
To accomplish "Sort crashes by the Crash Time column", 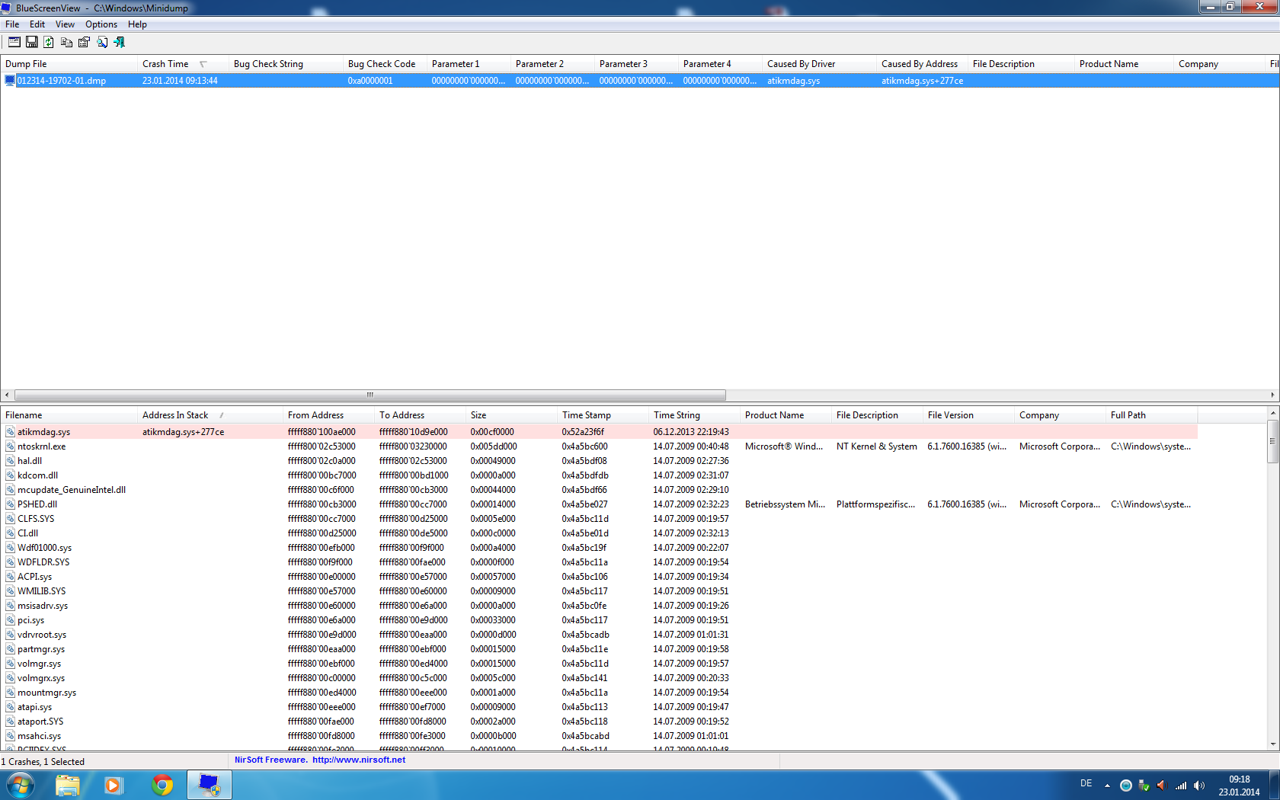I will [x=183, y=64].
